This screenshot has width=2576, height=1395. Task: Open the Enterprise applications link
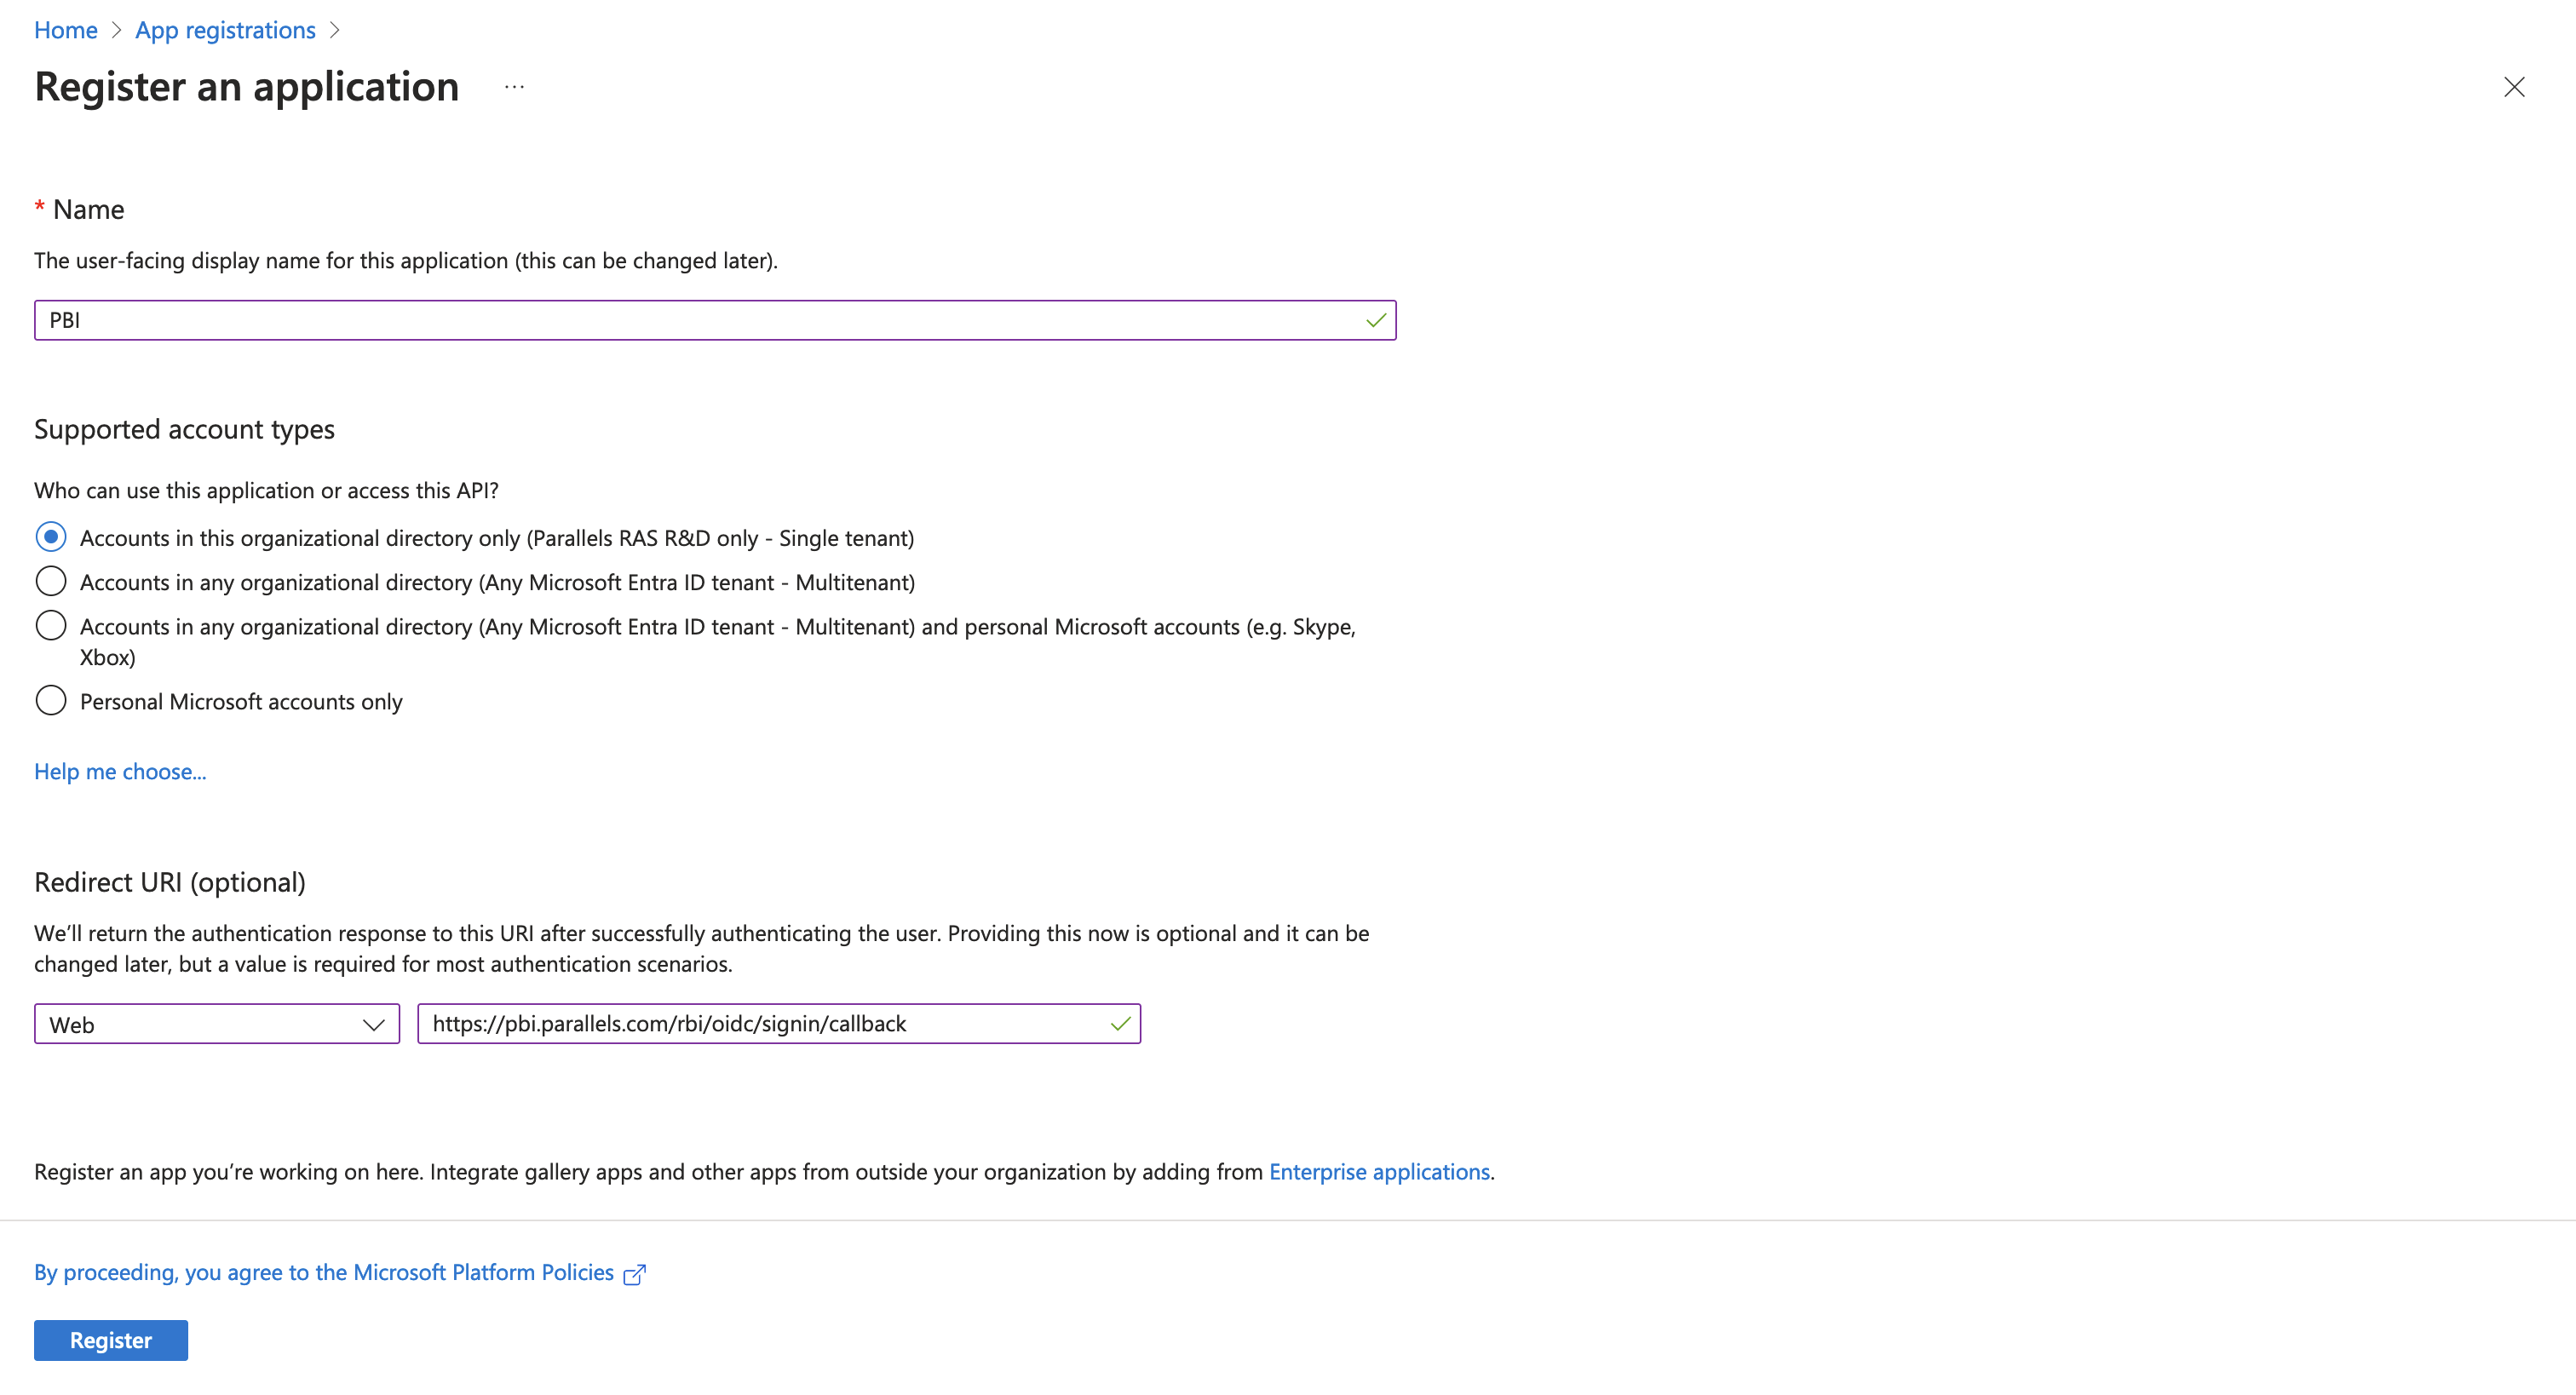[x=1379, y=1172]
